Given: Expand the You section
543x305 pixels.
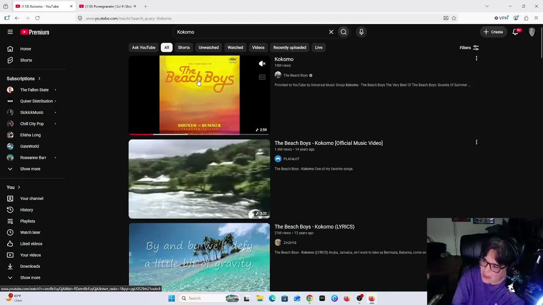Looking at the screenshot, I should [13, 187].
